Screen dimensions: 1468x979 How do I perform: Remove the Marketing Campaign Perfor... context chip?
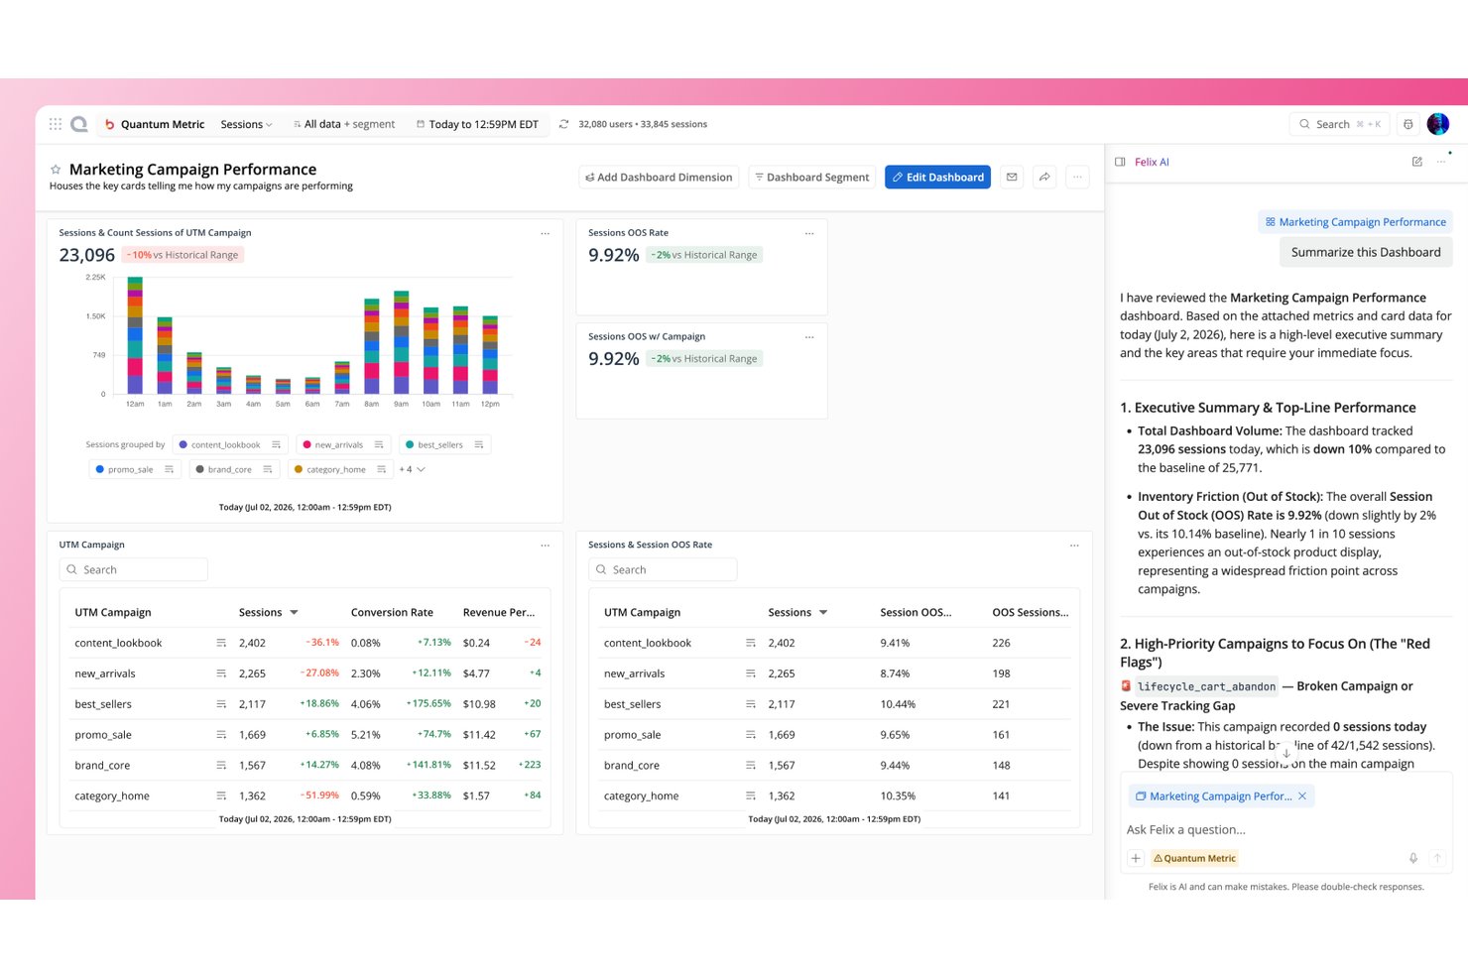tap(1302, 796)
